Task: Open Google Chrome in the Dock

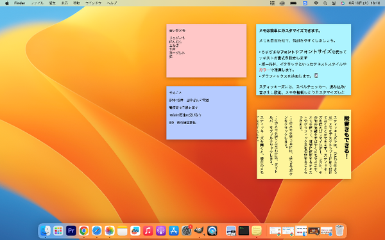Action: 83,230
